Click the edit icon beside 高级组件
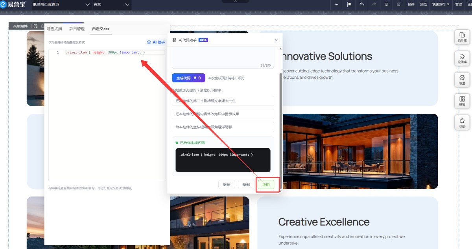This screenshot has height=249, width=472. pos(35,26)
